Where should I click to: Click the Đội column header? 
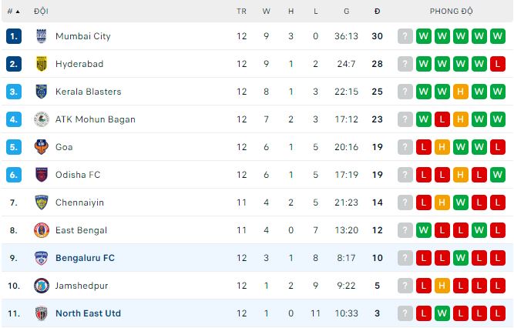(42, 12)
